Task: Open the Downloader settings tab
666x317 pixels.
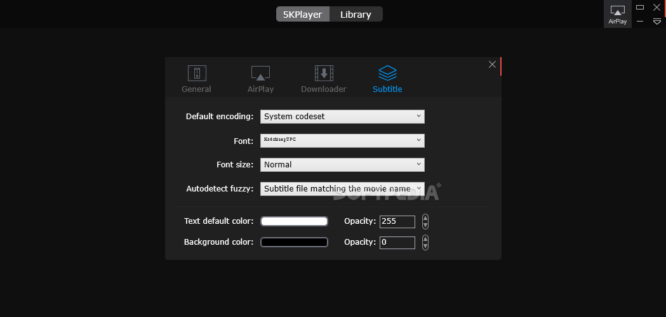Action: tap(324, 79)
